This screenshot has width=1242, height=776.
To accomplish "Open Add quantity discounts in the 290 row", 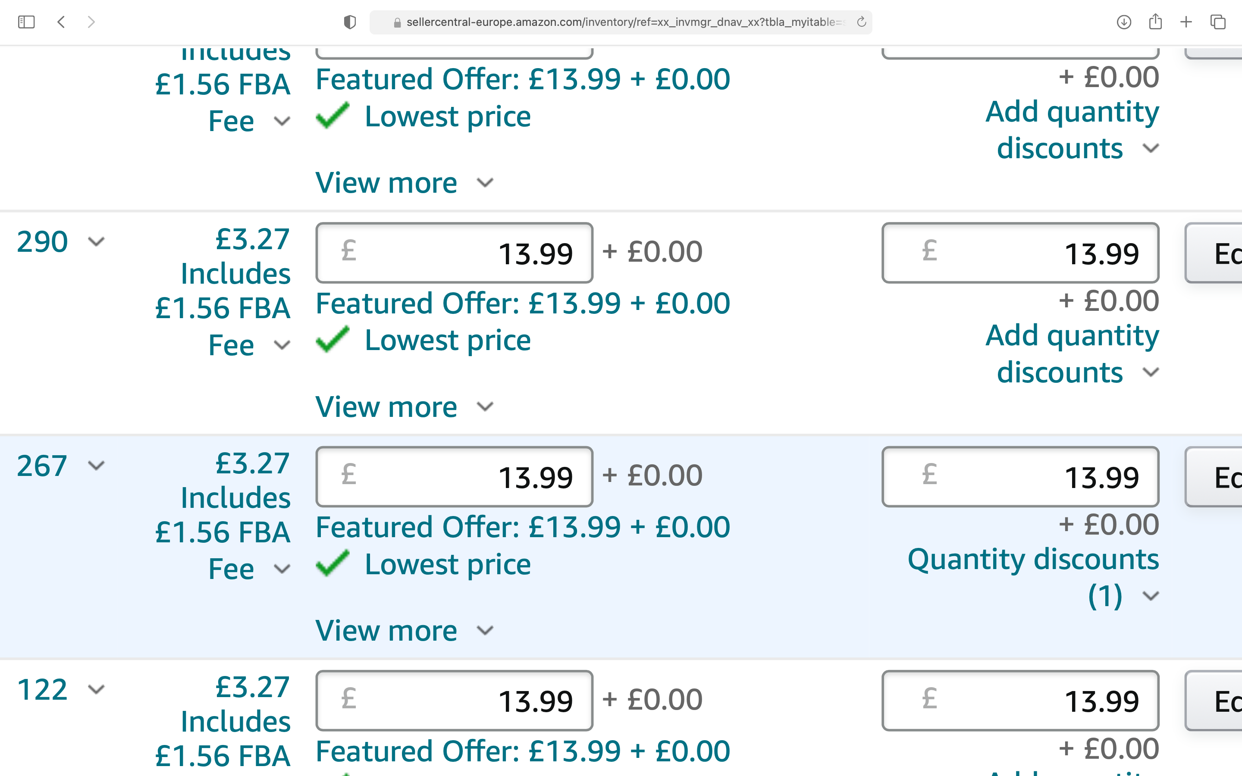I will [1072, 354].
